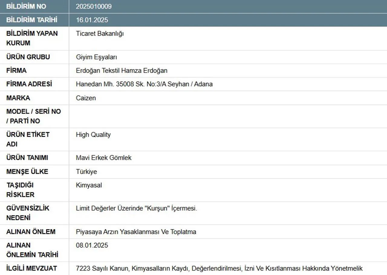Select Piyasaya Arzın Yasaklanması Ve Toplatma text

point(136,232)
